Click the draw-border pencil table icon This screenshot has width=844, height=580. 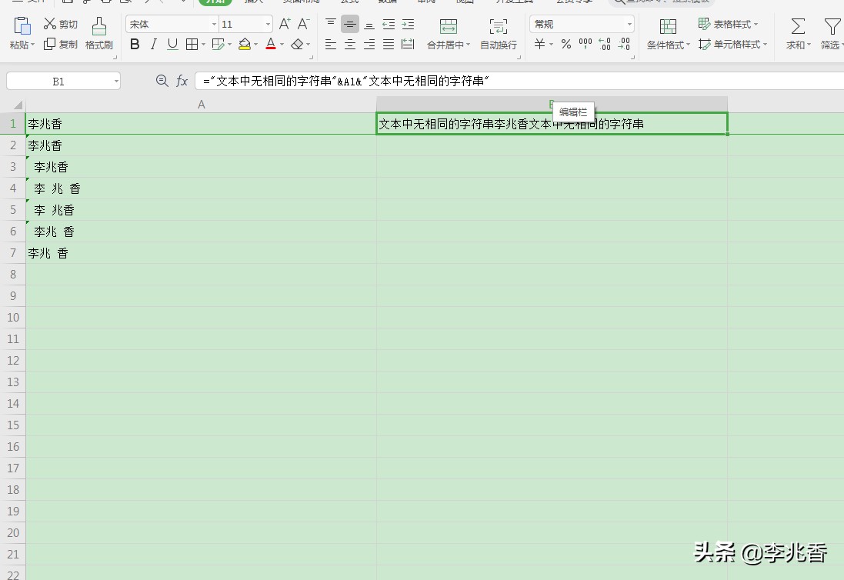pyautogui.click(x=218, y=44)
